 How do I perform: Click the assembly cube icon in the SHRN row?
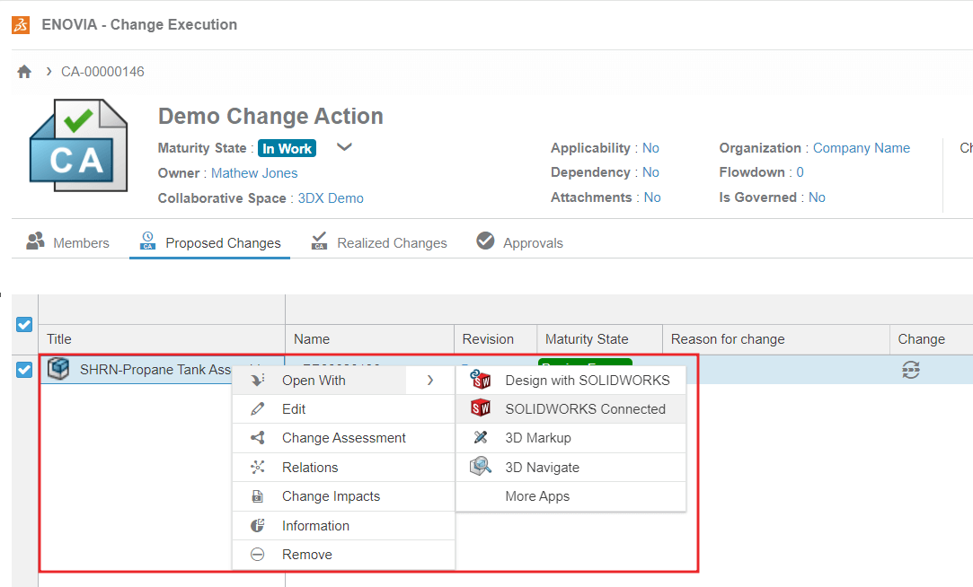point(58,369)
